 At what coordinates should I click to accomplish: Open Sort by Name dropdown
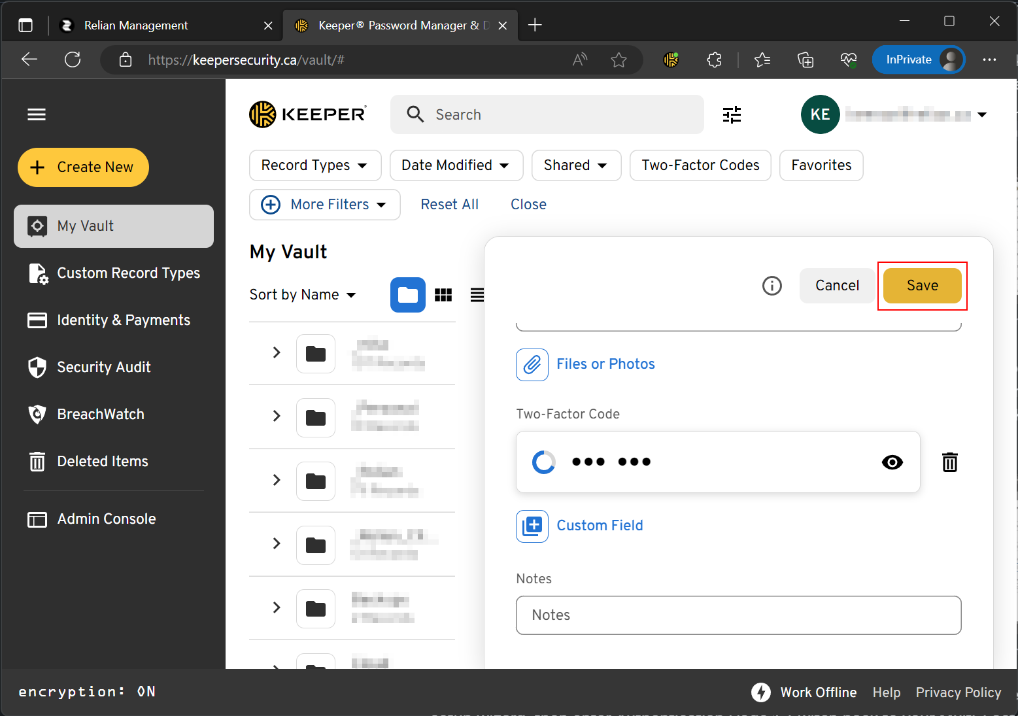tap(303, 295)
